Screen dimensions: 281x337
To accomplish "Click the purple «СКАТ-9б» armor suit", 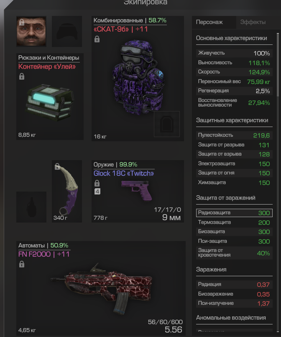I will click(x=138, y=78).
